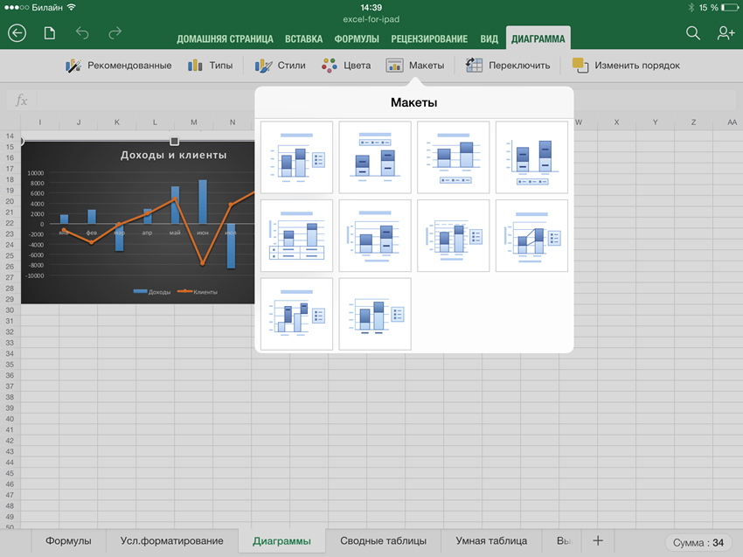Select column header J
This screenshot has width=743, height=557.
[x=79, y=122]
